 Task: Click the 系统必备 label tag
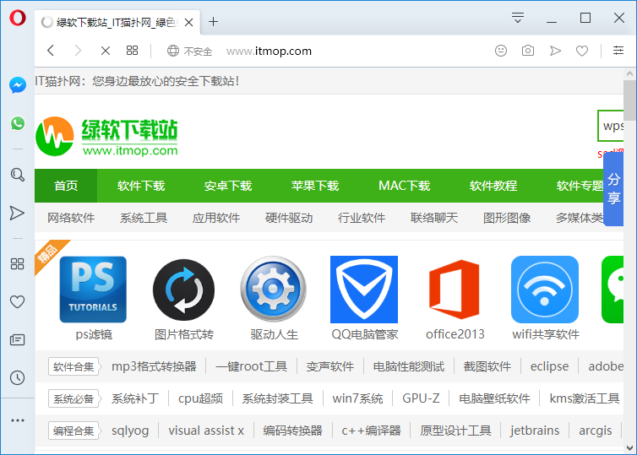(73, 398)
